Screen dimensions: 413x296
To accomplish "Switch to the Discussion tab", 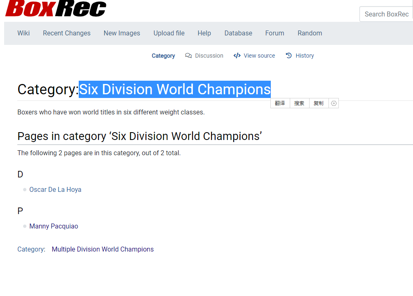I will point(209,56).
